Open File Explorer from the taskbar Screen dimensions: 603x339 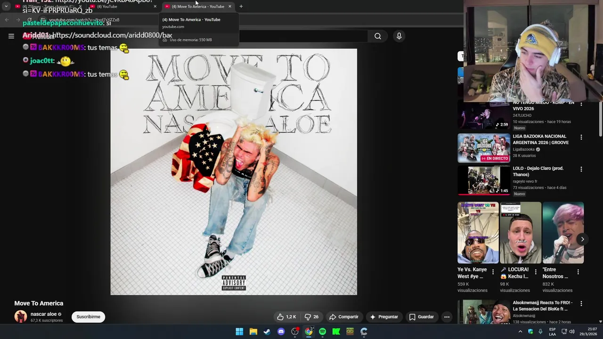pyautogui.click(x=253, y=331)
